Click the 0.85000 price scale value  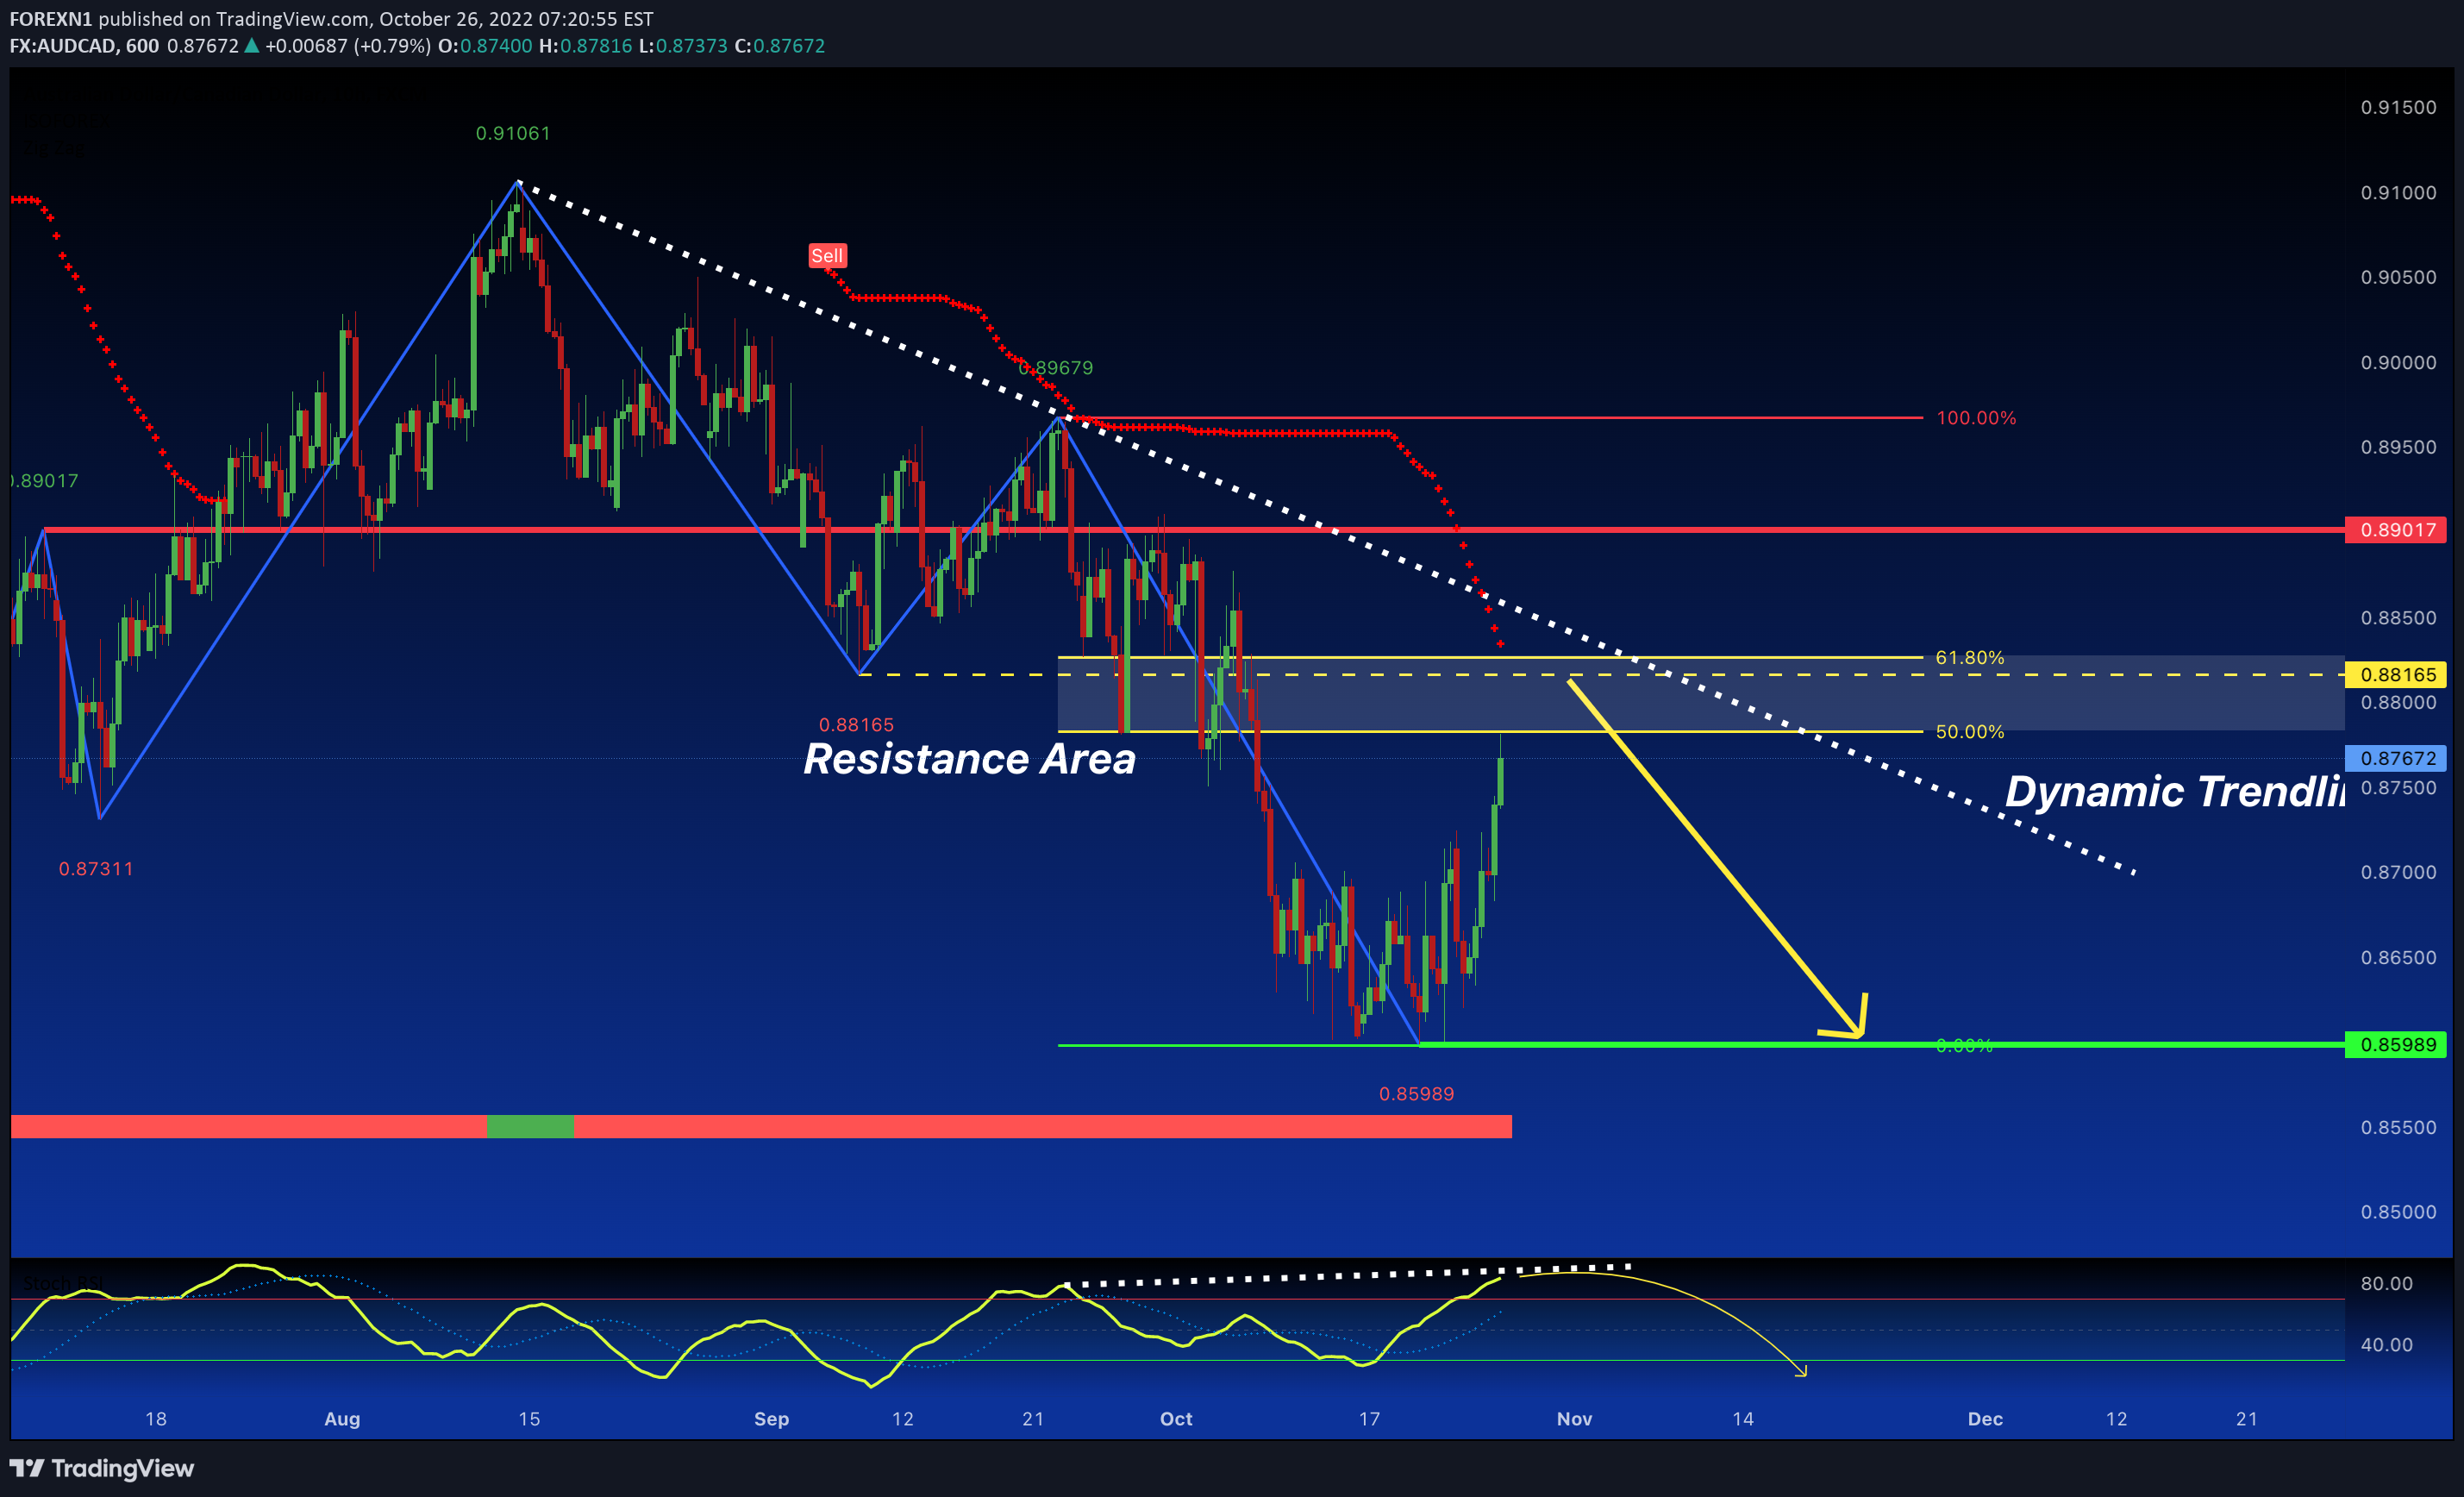coord(2399,1212)
